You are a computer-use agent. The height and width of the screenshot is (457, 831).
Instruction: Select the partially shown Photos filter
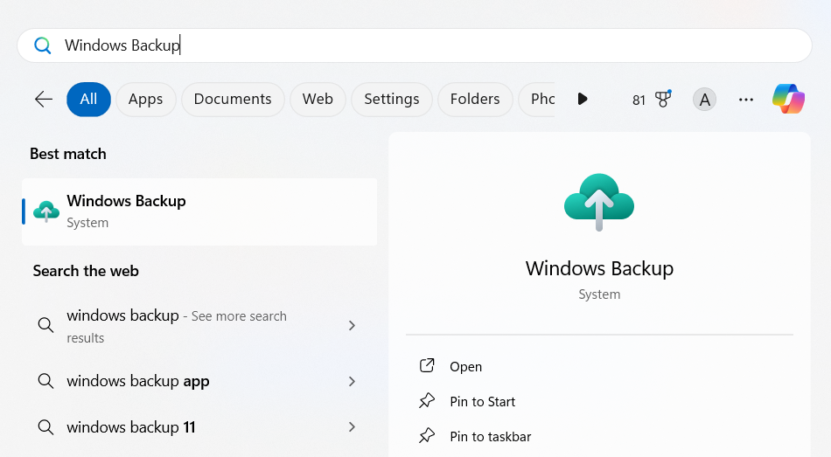[x=537, y=99]
